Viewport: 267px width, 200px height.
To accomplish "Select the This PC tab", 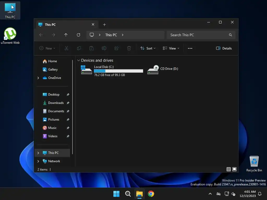I will click(67, 25).
